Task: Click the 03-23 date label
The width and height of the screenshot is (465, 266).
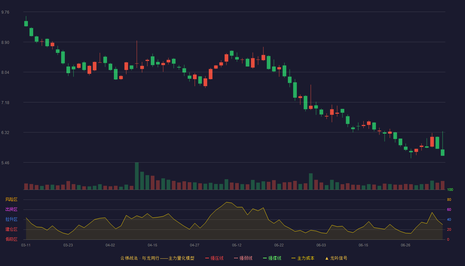Action: coord(68,245)
